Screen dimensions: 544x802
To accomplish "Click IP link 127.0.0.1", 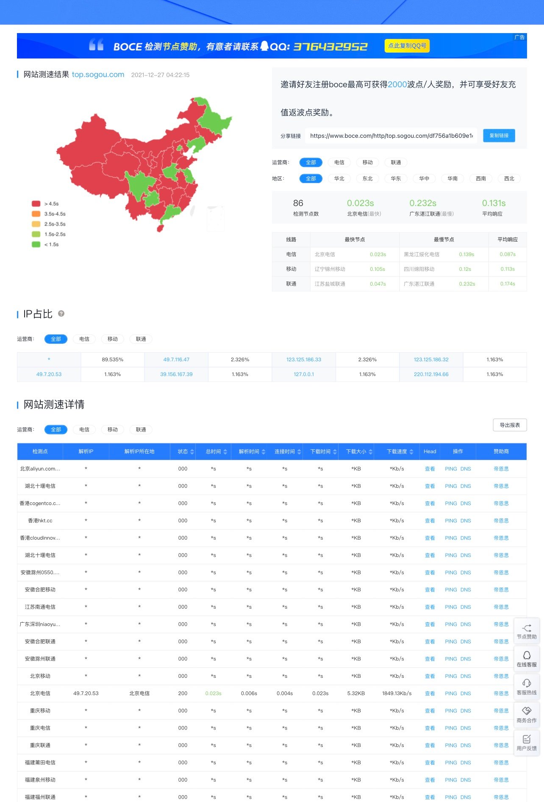I will click(304, 374).
